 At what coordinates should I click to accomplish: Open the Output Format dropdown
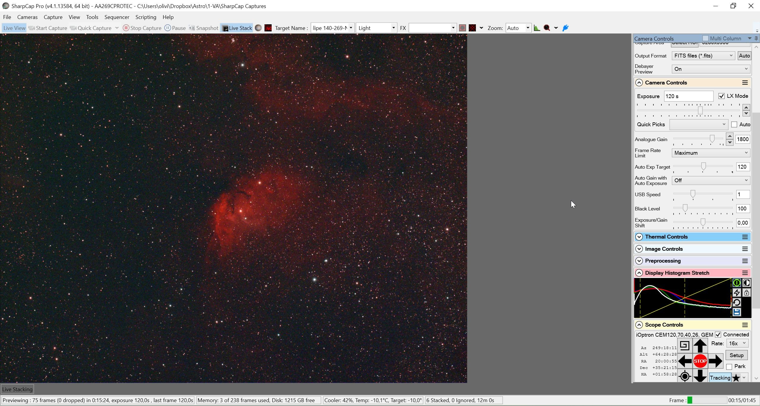703,56
